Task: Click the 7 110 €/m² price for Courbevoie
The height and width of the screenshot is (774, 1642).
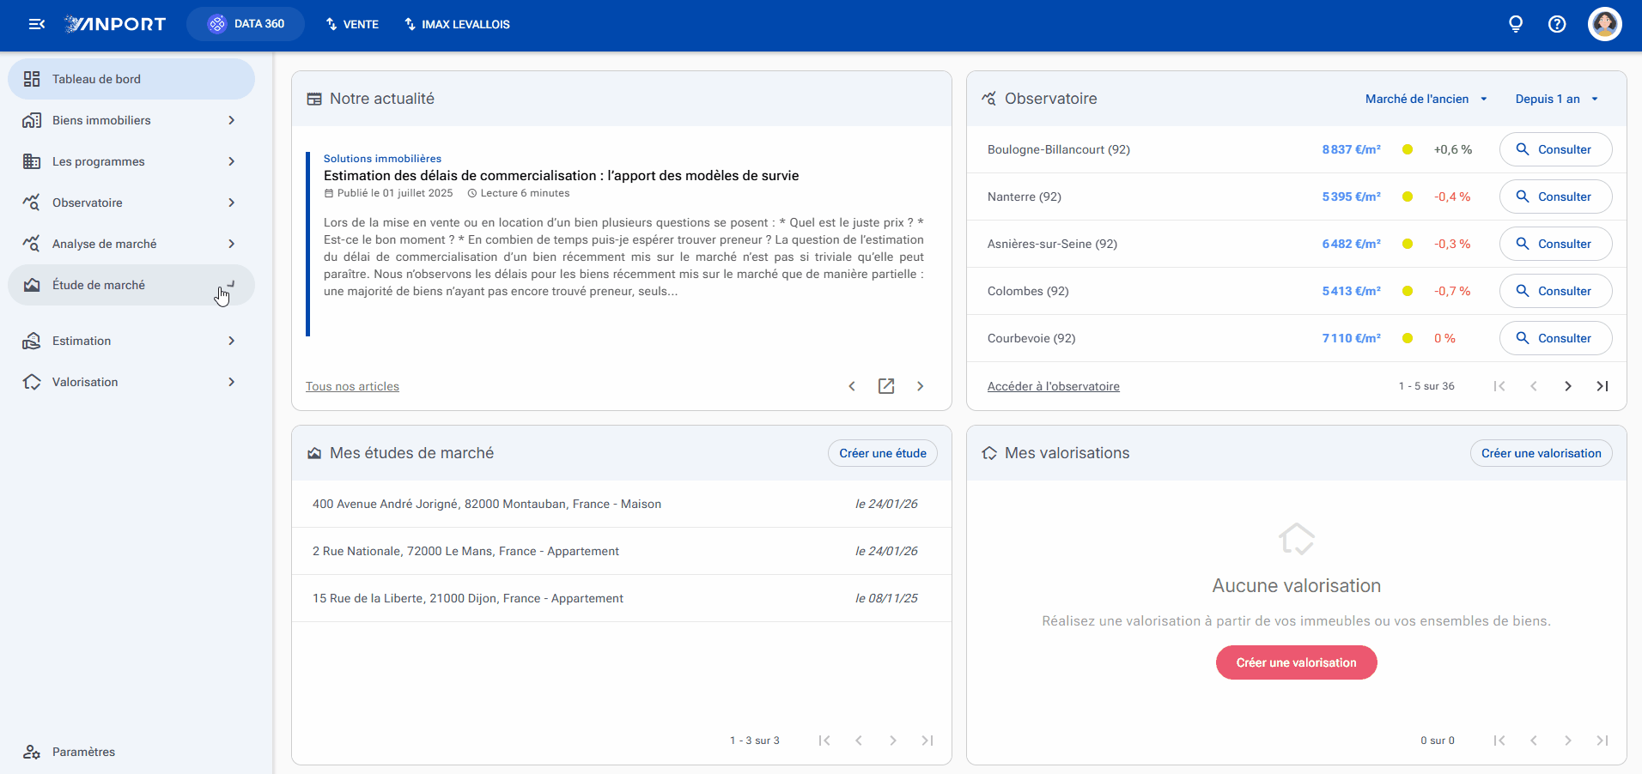Action: coord(1351,338)
